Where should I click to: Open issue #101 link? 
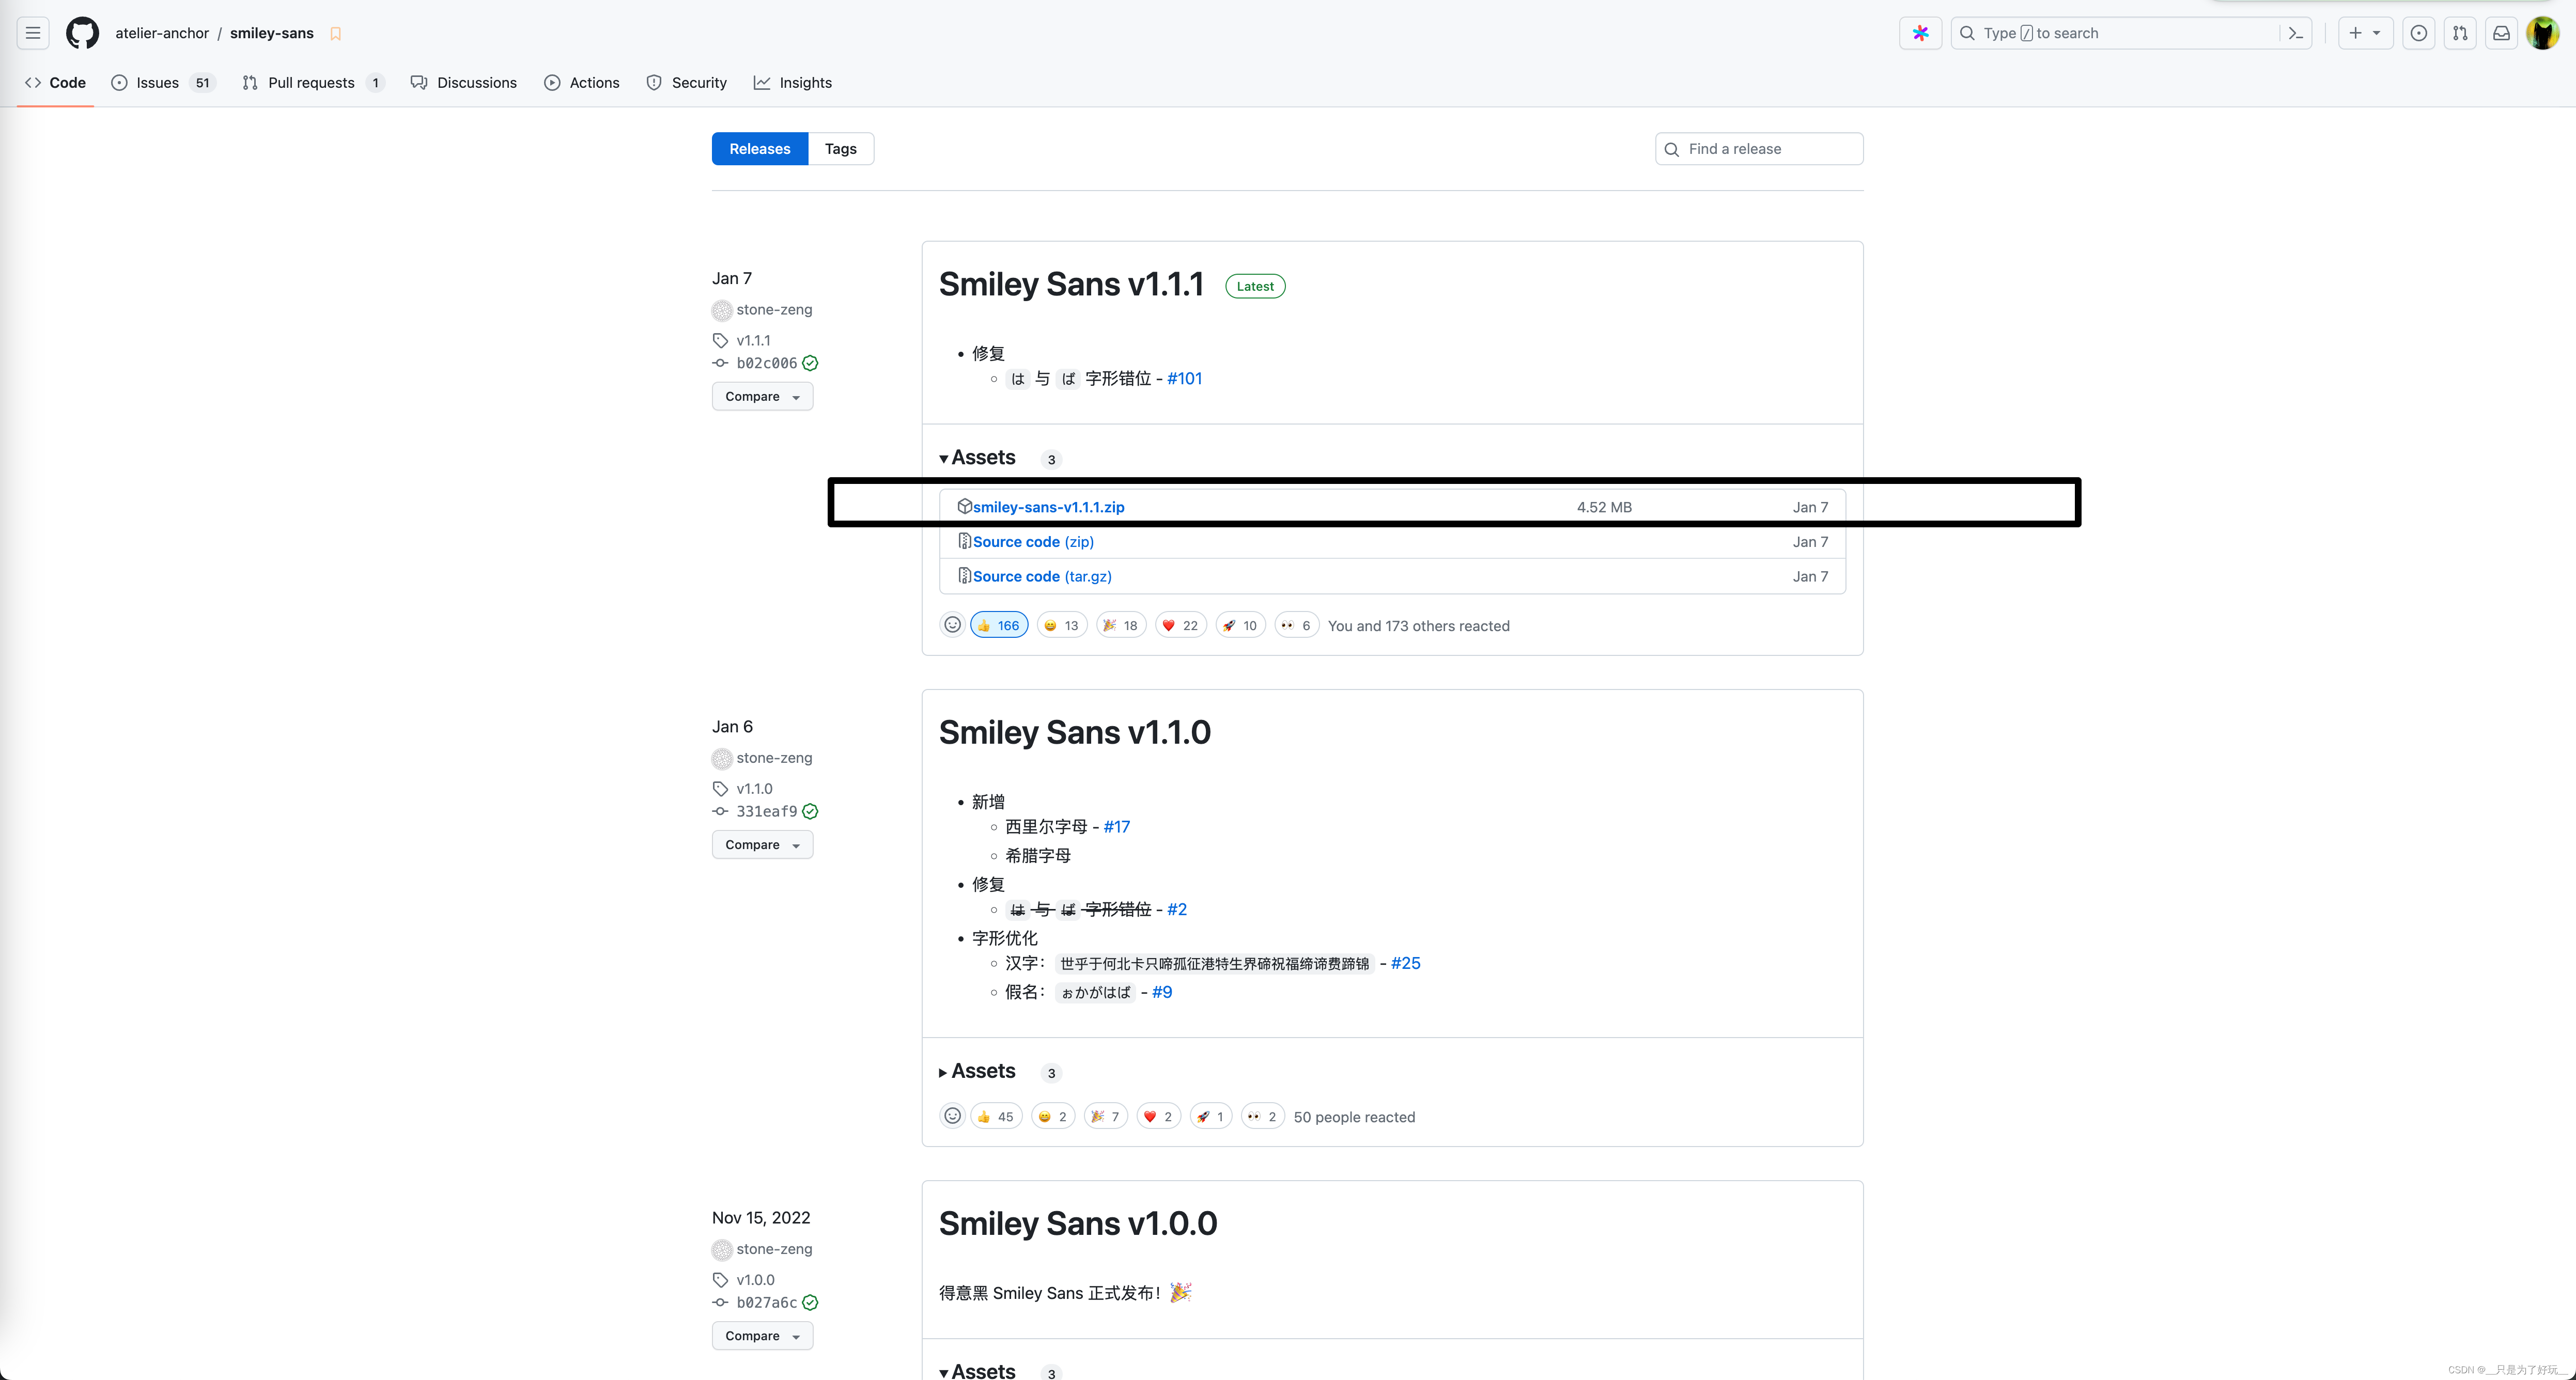pyautogui.click(x=1184, y=378)
